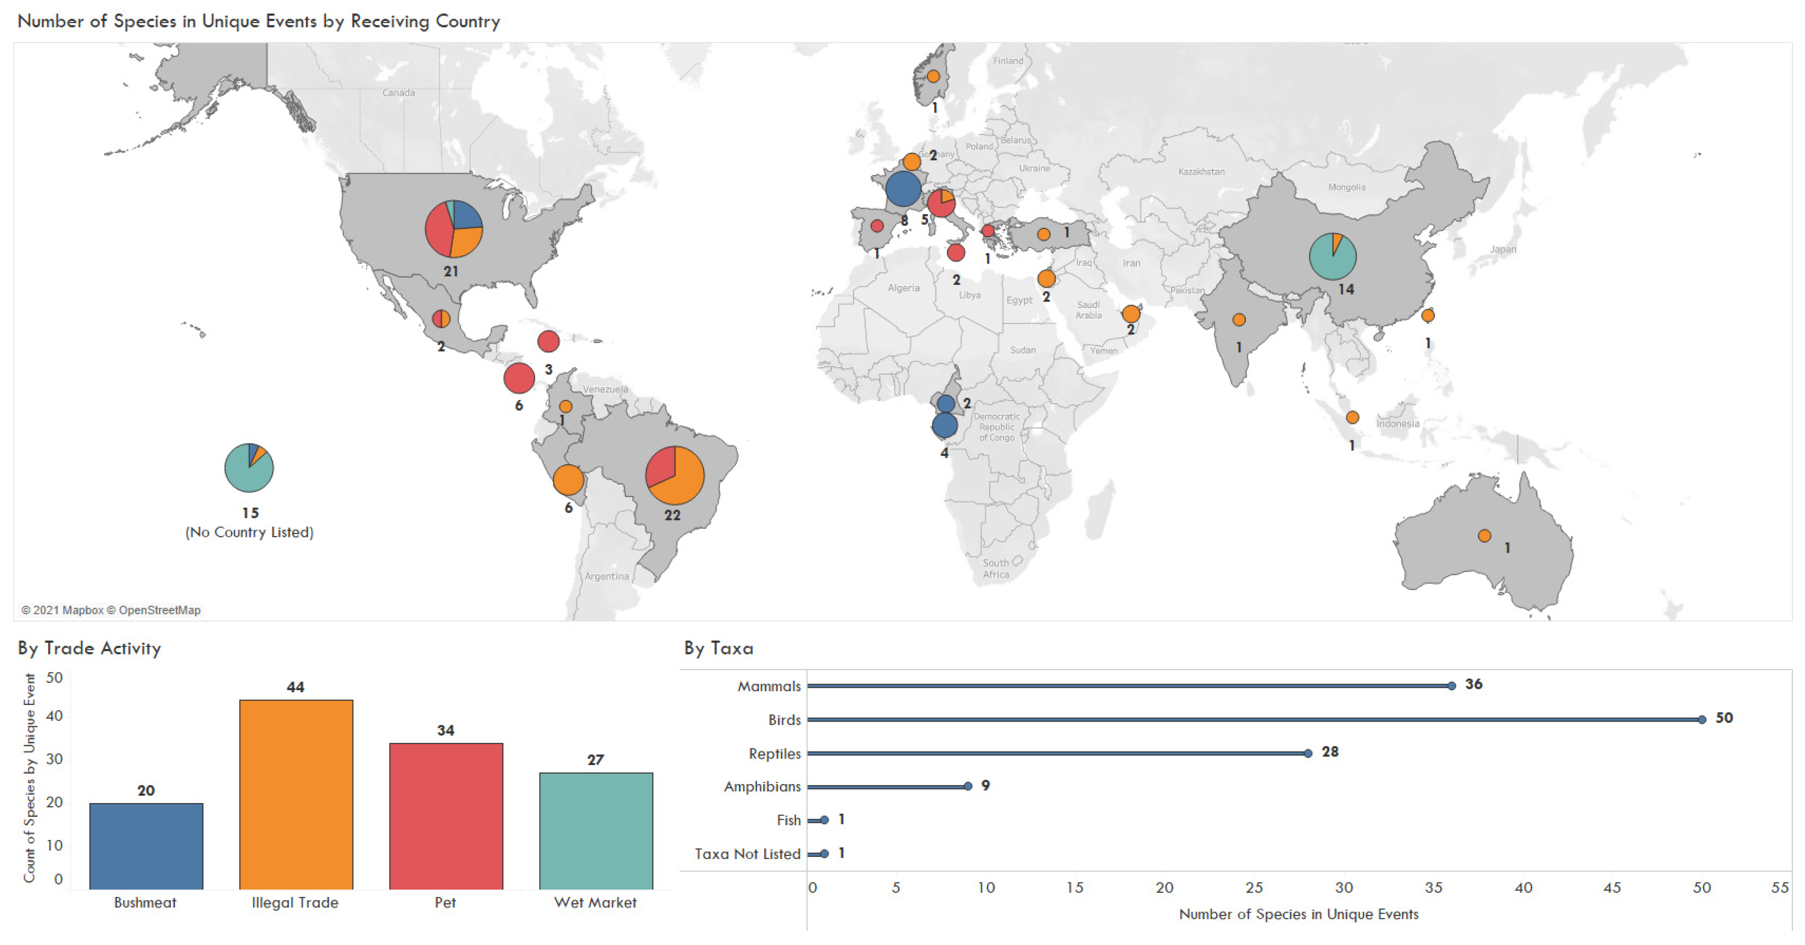Viewport: 1805px width, 945px height.
Task: Open the OpenStreetMap attribution link
Action: pos(159,610)
